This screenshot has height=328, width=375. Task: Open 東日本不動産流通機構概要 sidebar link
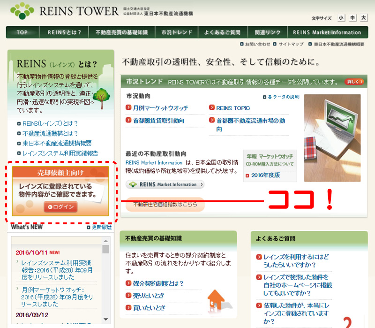pyautogui.click(x=57, y=143)
